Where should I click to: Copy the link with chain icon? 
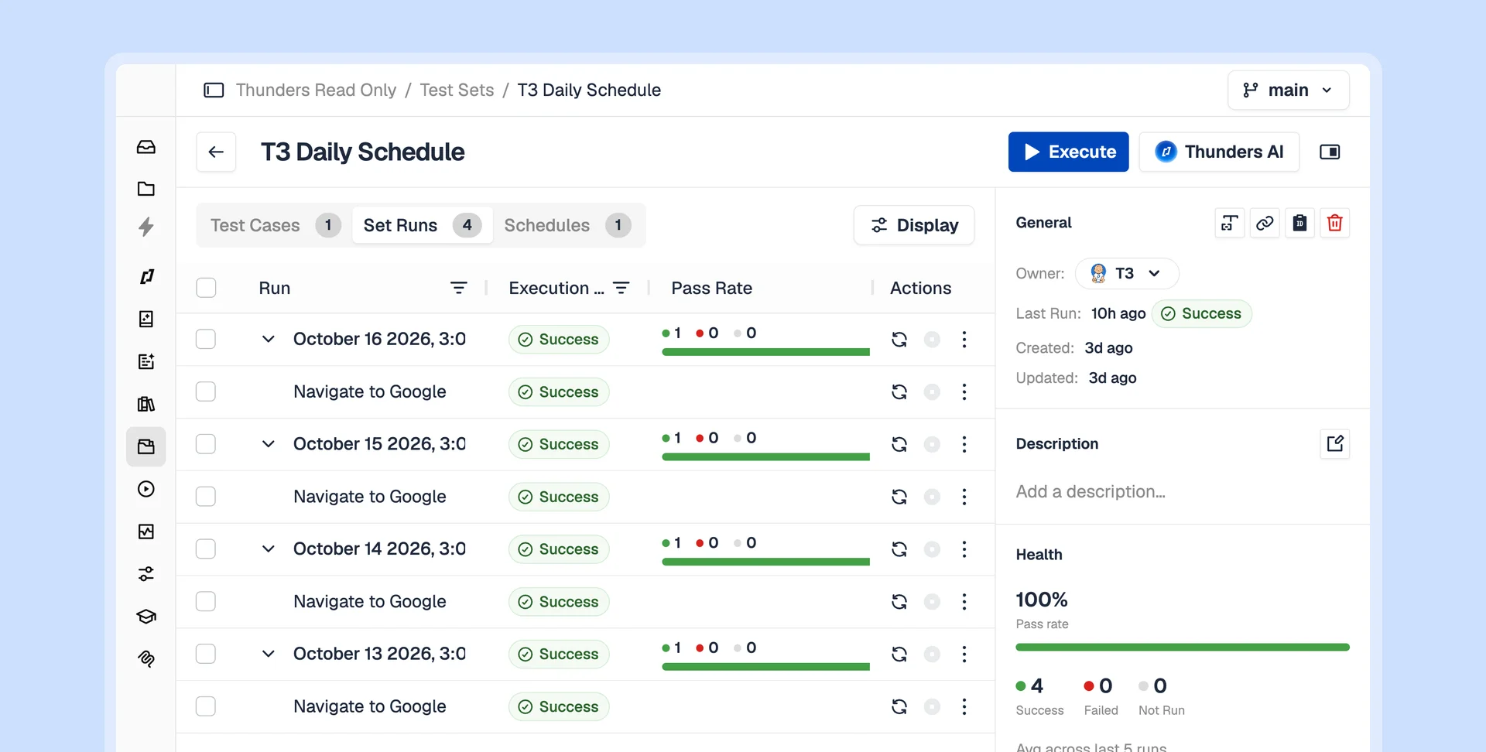1265,223
